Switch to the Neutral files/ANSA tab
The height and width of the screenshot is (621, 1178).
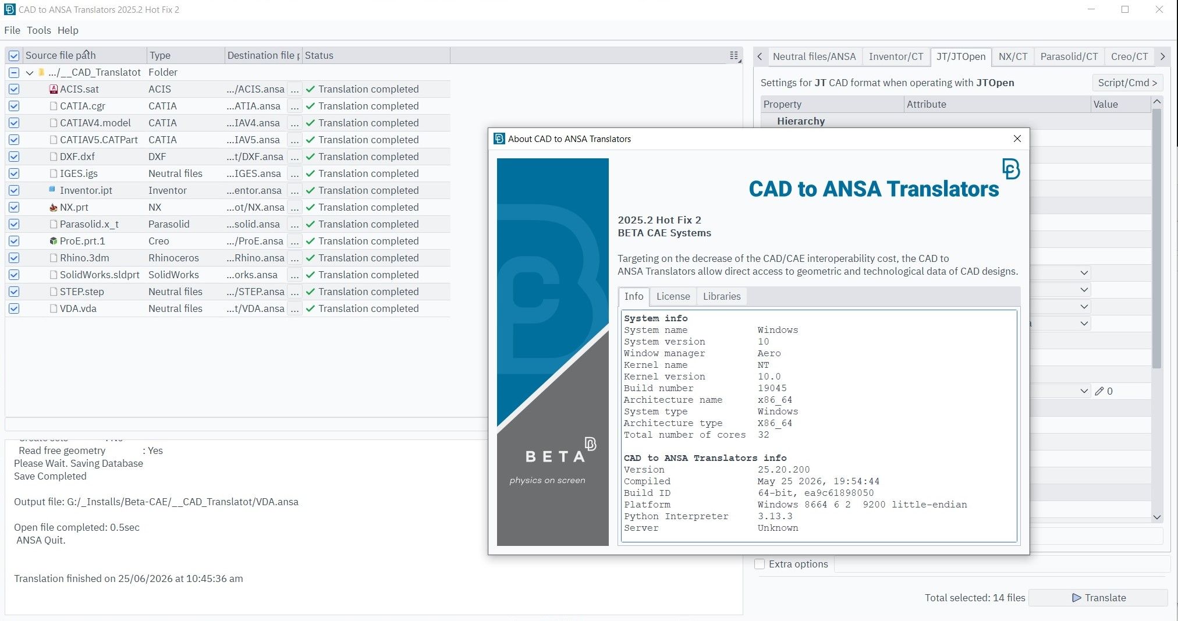click(814, 56)
